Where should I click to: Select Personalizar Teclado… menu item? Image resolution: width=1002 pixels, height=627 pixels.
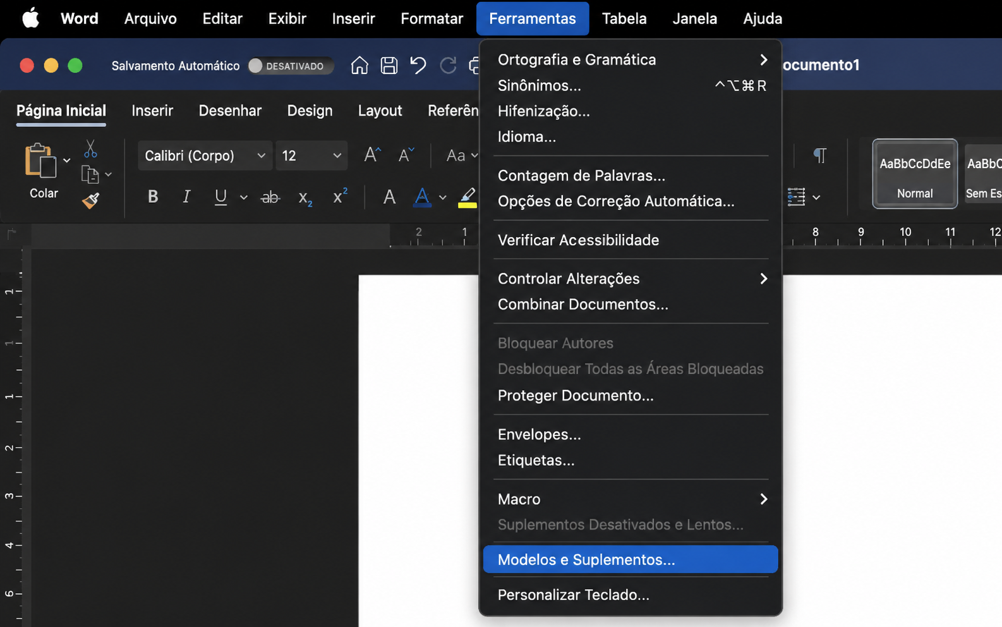click(631, 595)
